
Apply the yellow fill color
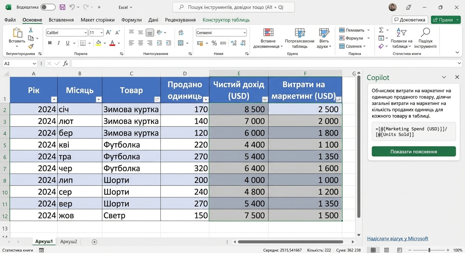click(98, 43)
